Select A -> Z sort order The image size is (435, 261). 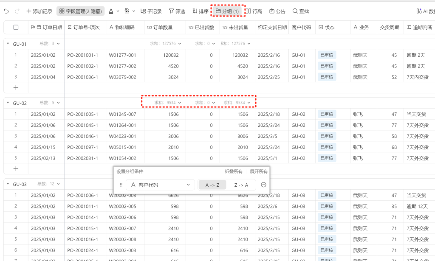pyautogui.click(x=212, y=185)
